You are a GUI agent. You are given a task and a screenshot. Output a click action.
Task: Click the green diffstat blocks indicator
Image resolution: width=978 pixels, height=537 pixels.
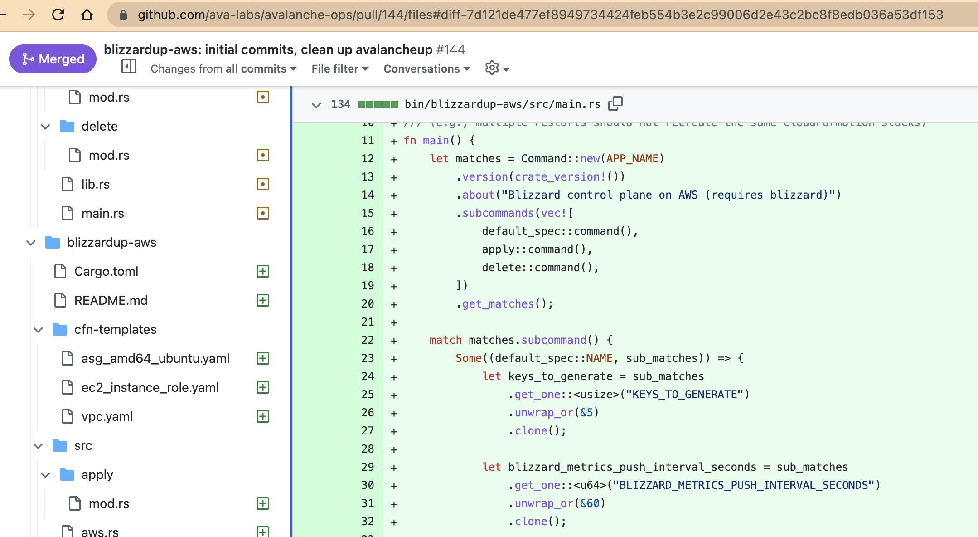(378, 104)
